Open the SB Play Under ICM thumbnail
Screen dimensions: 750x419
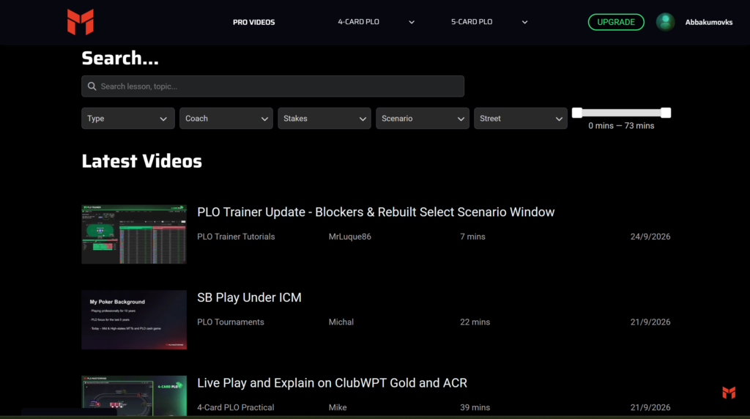pyautogui.click(x=134, y=319)
